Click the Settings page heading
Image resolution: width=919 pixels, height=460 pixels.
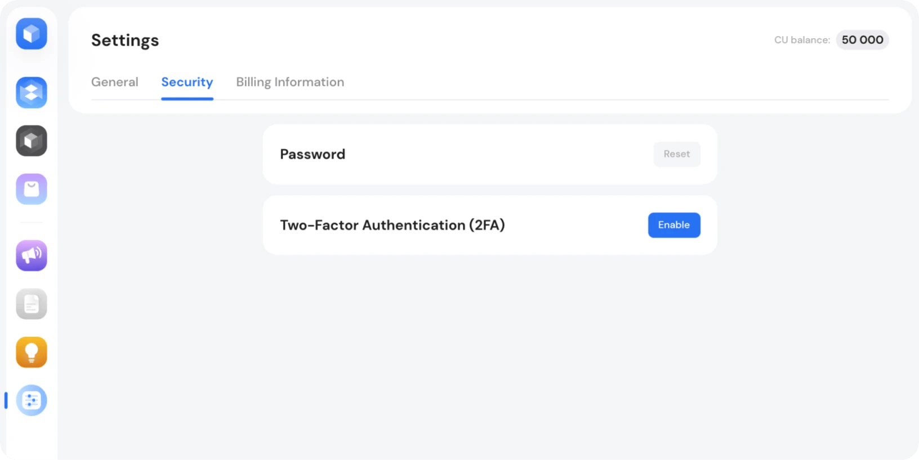[125, 40]
